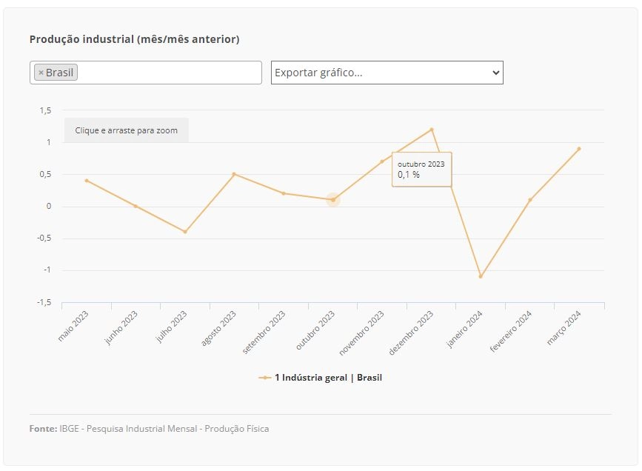Select the novembro 2023 data point
This screenshot has width=642, height=471.
point(382,161)
